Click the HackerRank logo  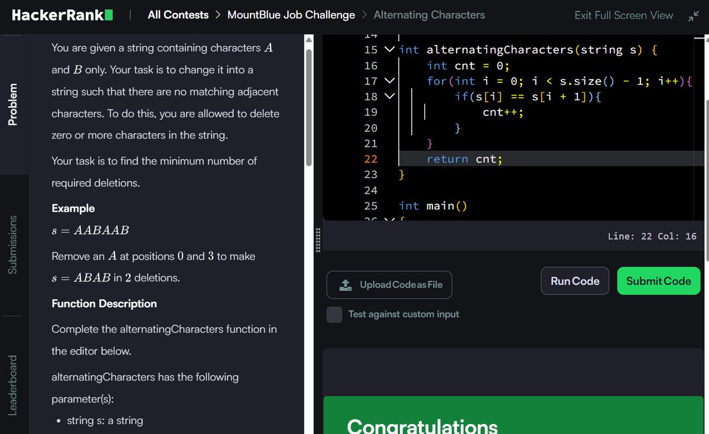tap(62, 15)
